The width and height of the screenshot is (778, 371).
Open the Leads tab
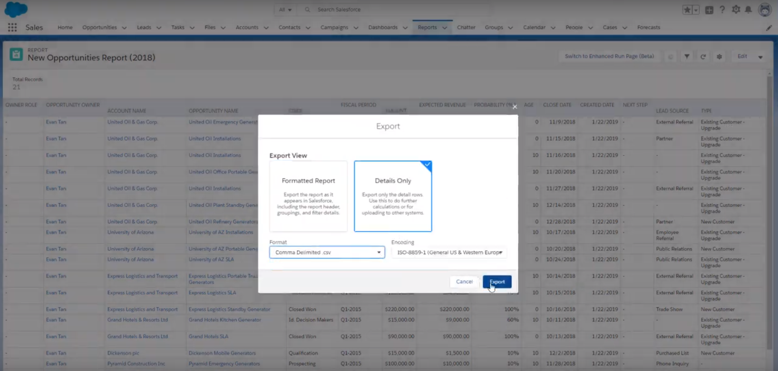tap(144, 27)
